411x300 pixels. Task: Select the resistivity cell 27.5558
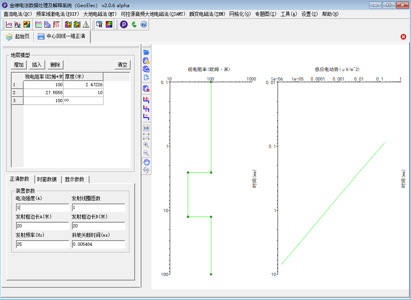point(43,93)
